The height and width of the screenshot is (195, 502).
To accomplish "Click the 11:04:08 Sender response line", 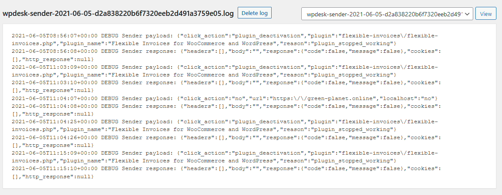I will tap(227, 110).
